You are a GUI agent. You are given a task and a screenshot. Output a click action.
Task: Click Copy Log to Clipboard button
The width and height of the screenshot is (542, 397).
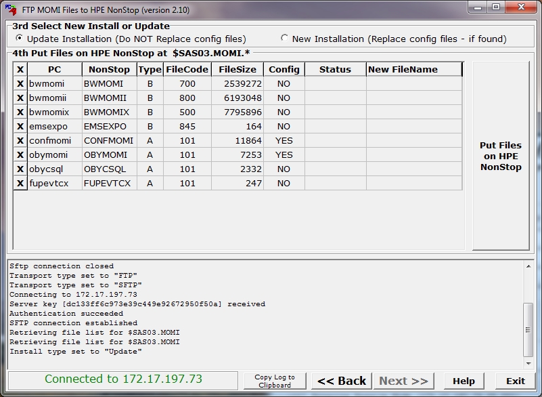click(x=275, y=381)
